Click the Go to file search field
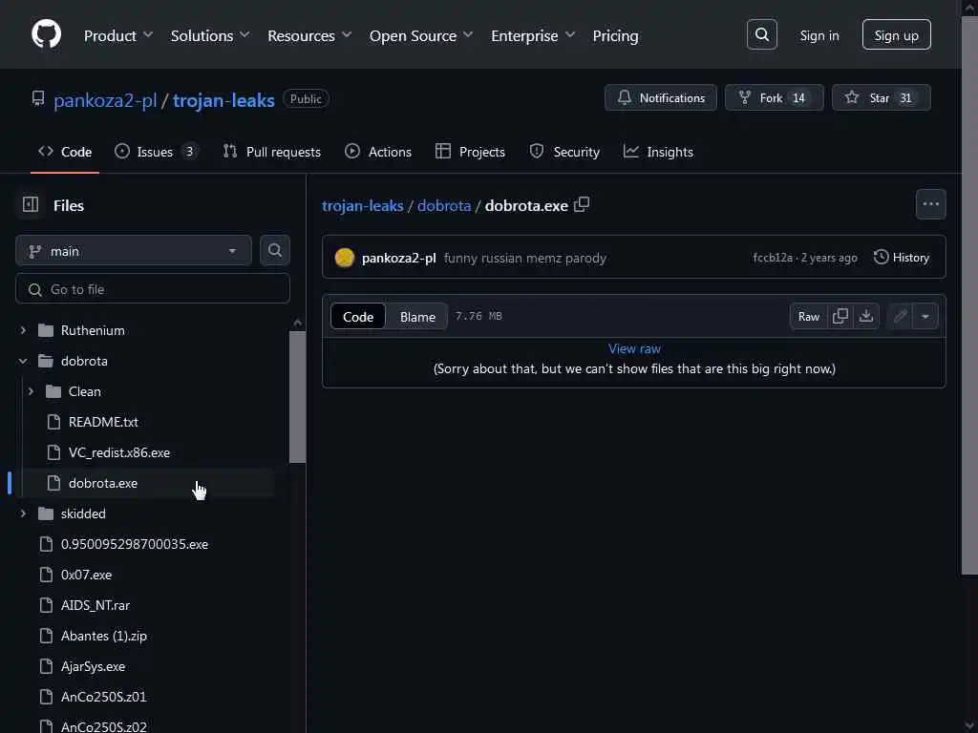 [153, 289]
